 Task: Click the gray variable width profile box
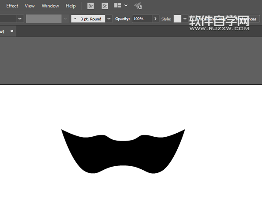tap(43, 19)
